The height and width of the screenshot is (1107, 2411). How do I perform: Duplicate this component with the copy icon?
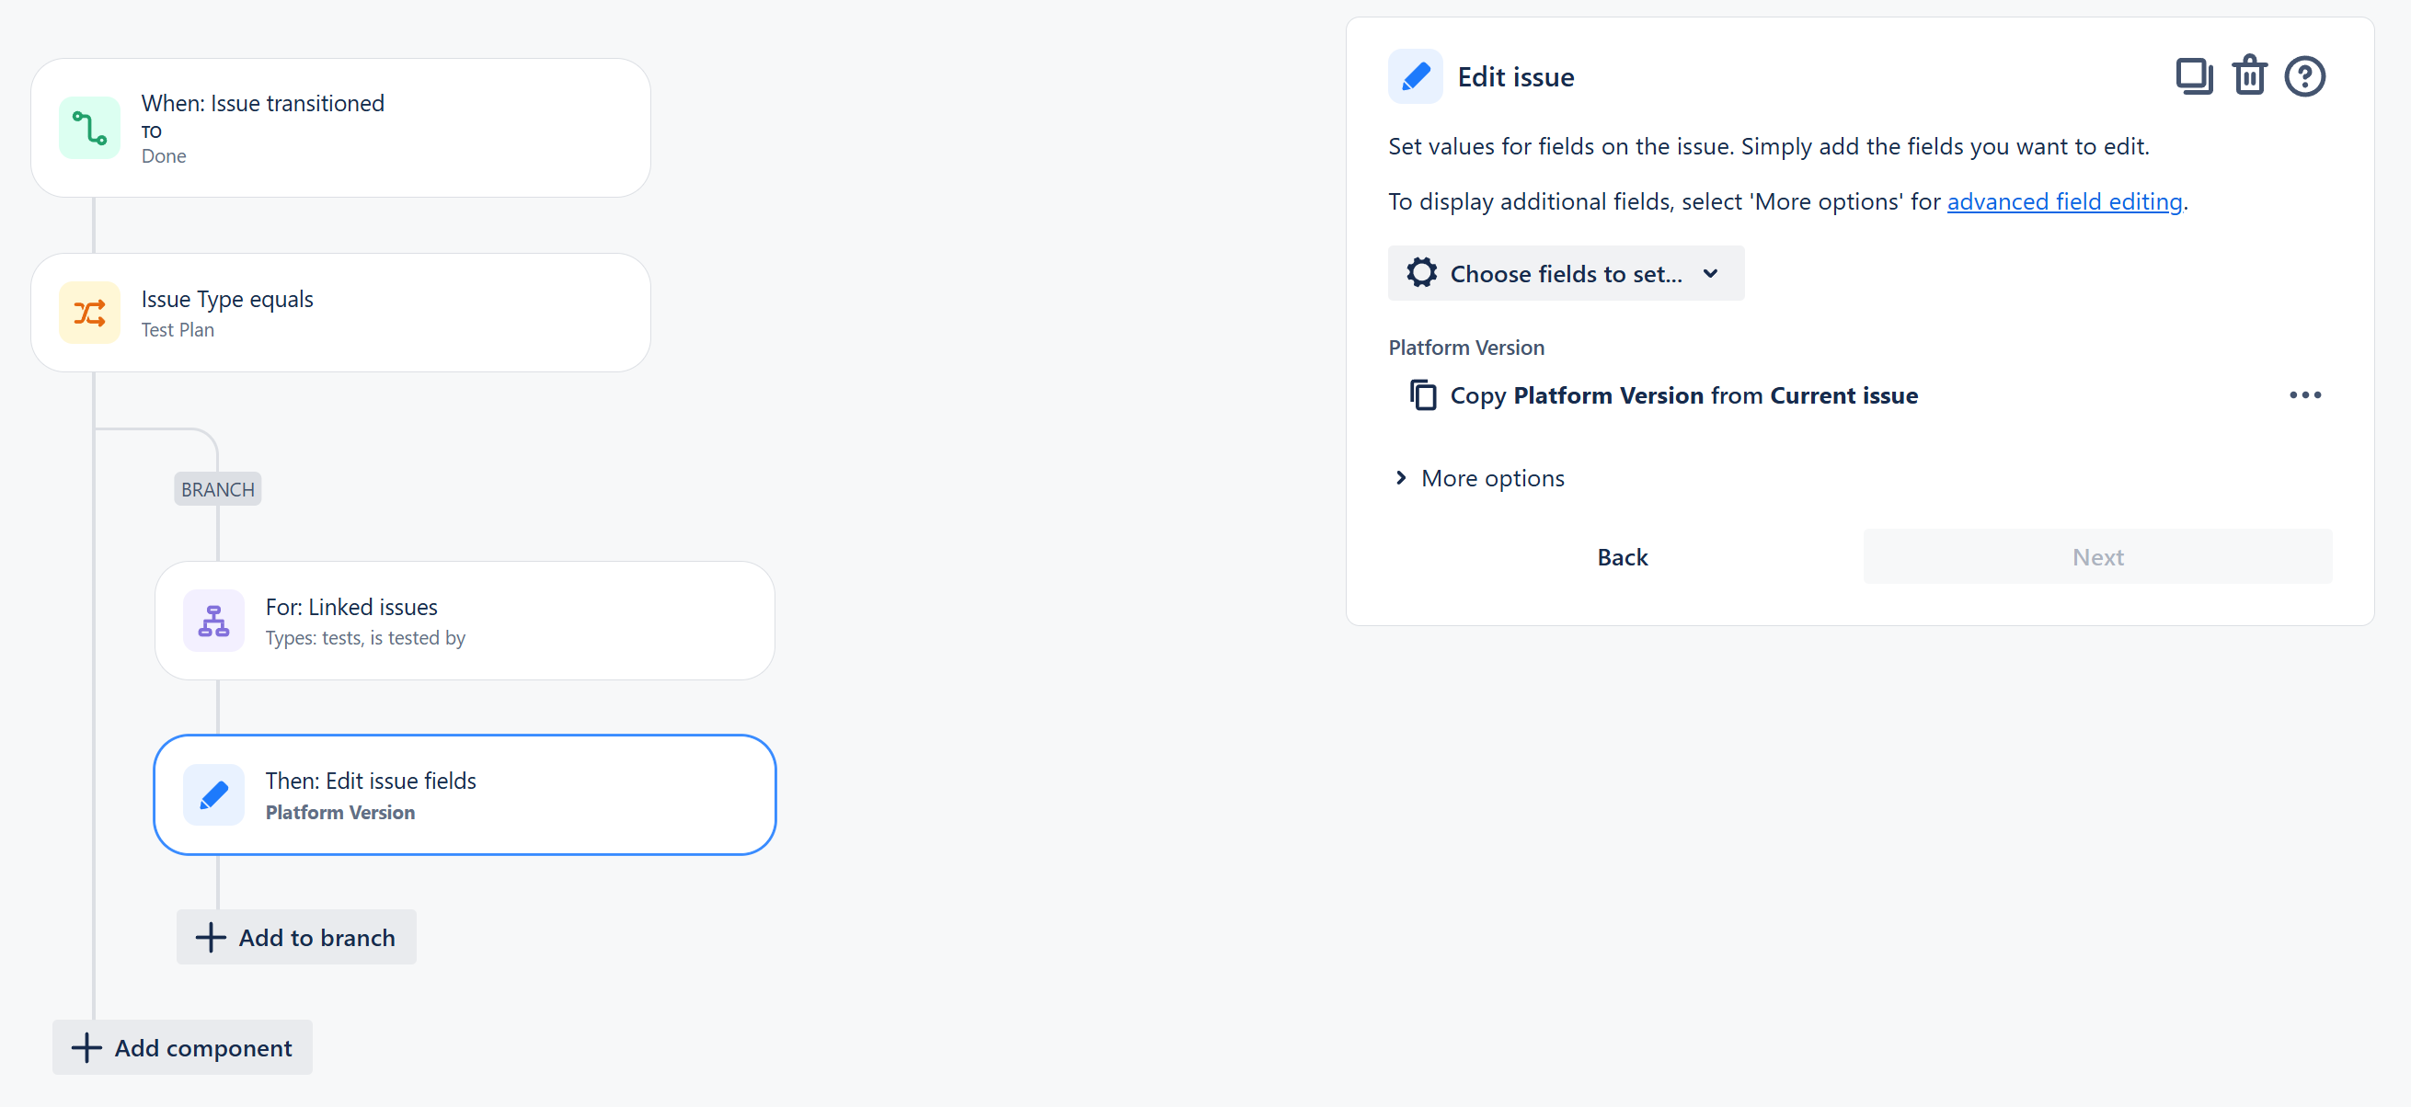2194,76
